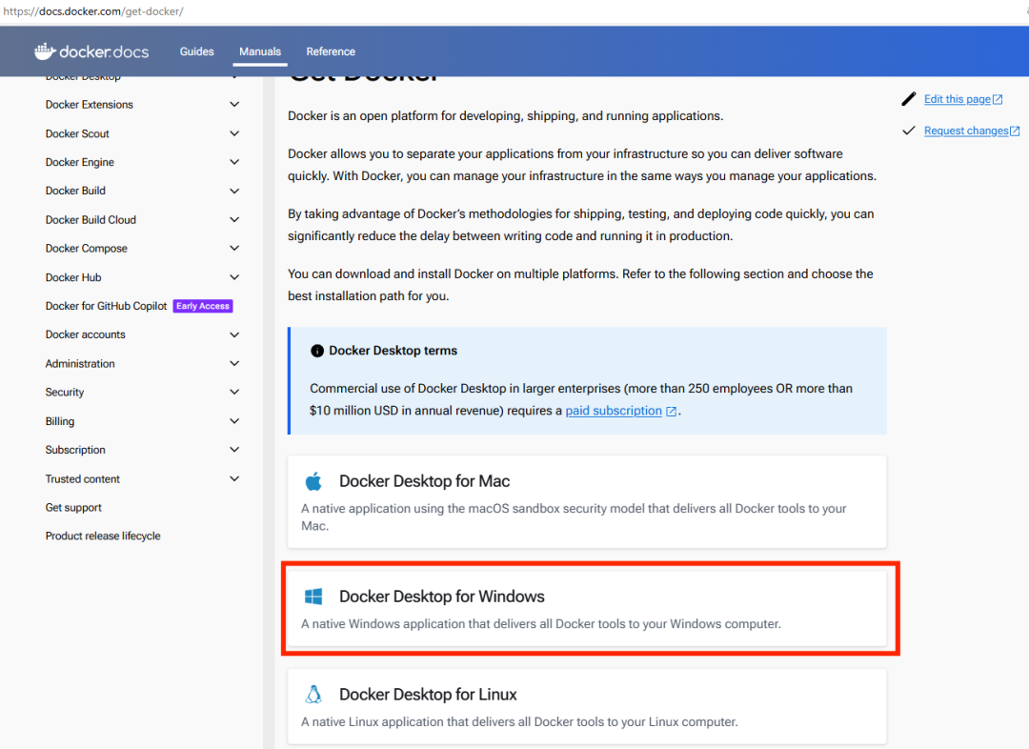
Task: Expand the Docker Compose chevron
Action: 234,248
